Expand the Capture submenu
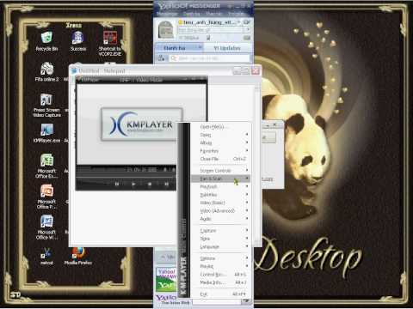 [220, 230]
